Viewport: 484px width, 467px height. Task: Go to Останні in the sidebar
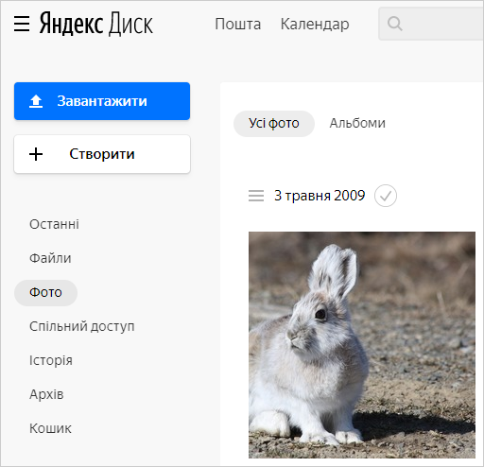(54, 224)
